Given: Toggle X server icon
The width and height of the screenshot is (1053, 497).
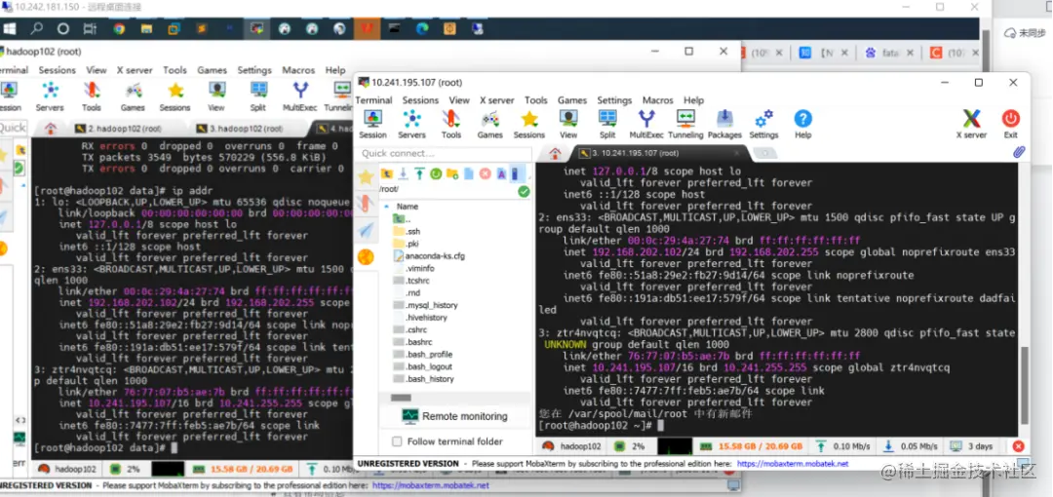Looking at the screenshot, I should pyautogui.click(x=971, y=124).
